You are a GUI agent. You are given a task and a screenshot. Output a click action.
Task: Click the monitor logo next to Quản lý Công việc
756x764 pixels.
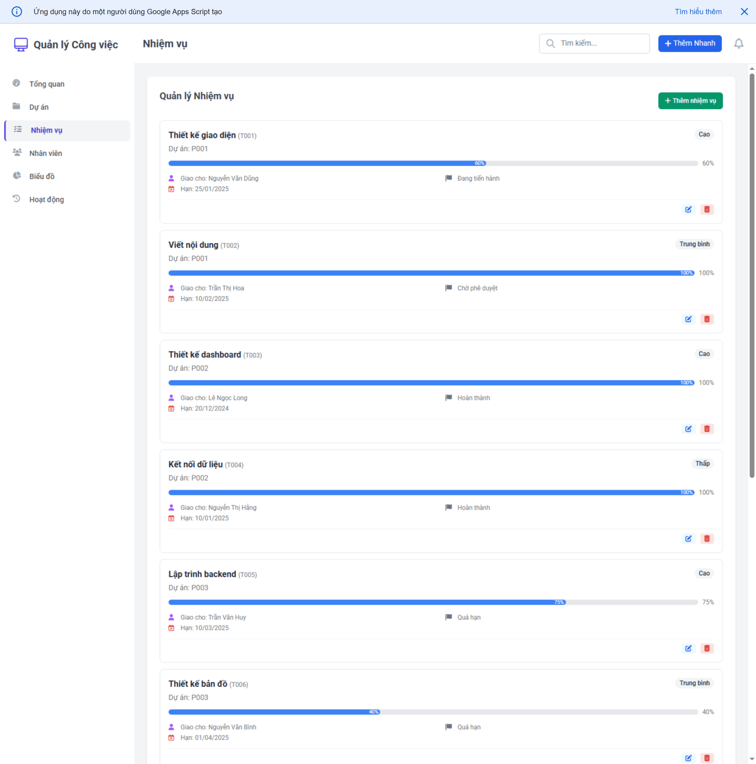point(21,44)
